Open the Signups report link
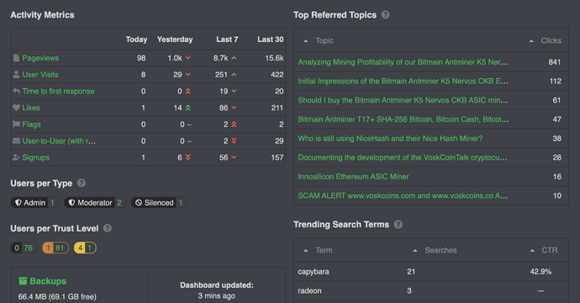The image size is (580, 303). point(36,158)
